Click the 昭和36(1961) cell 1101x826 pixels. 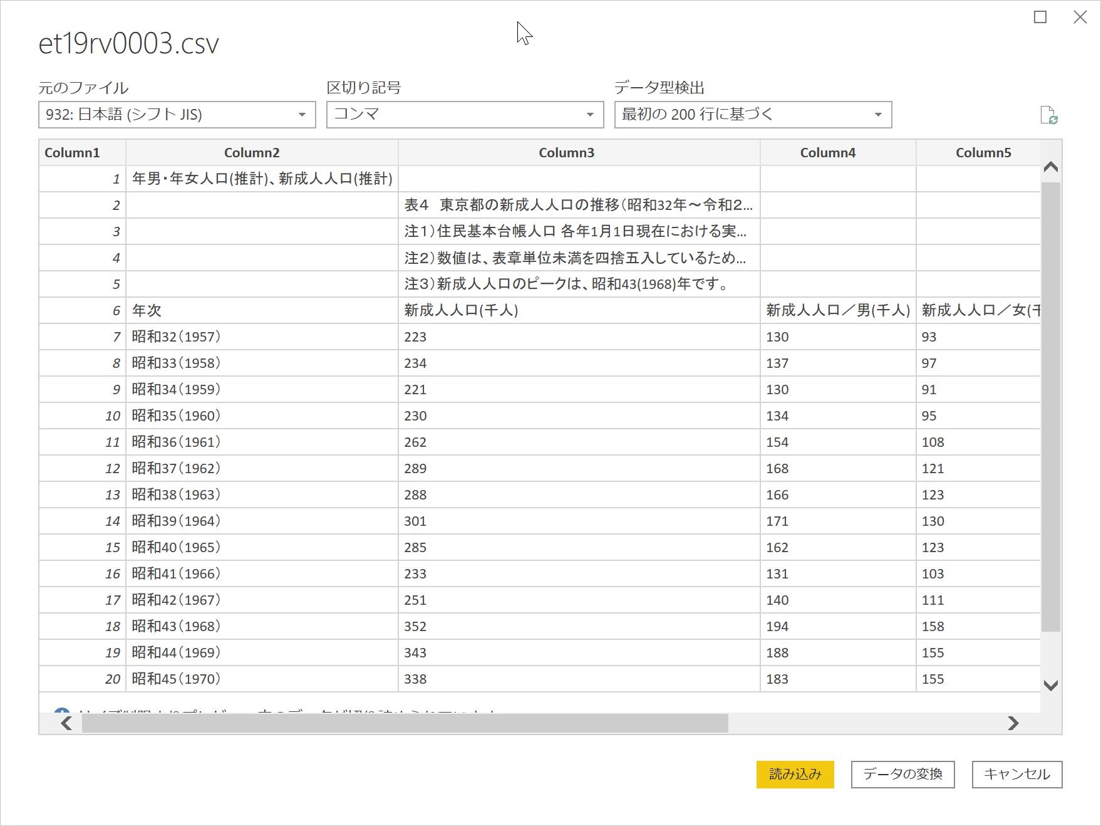click(262, 442)
